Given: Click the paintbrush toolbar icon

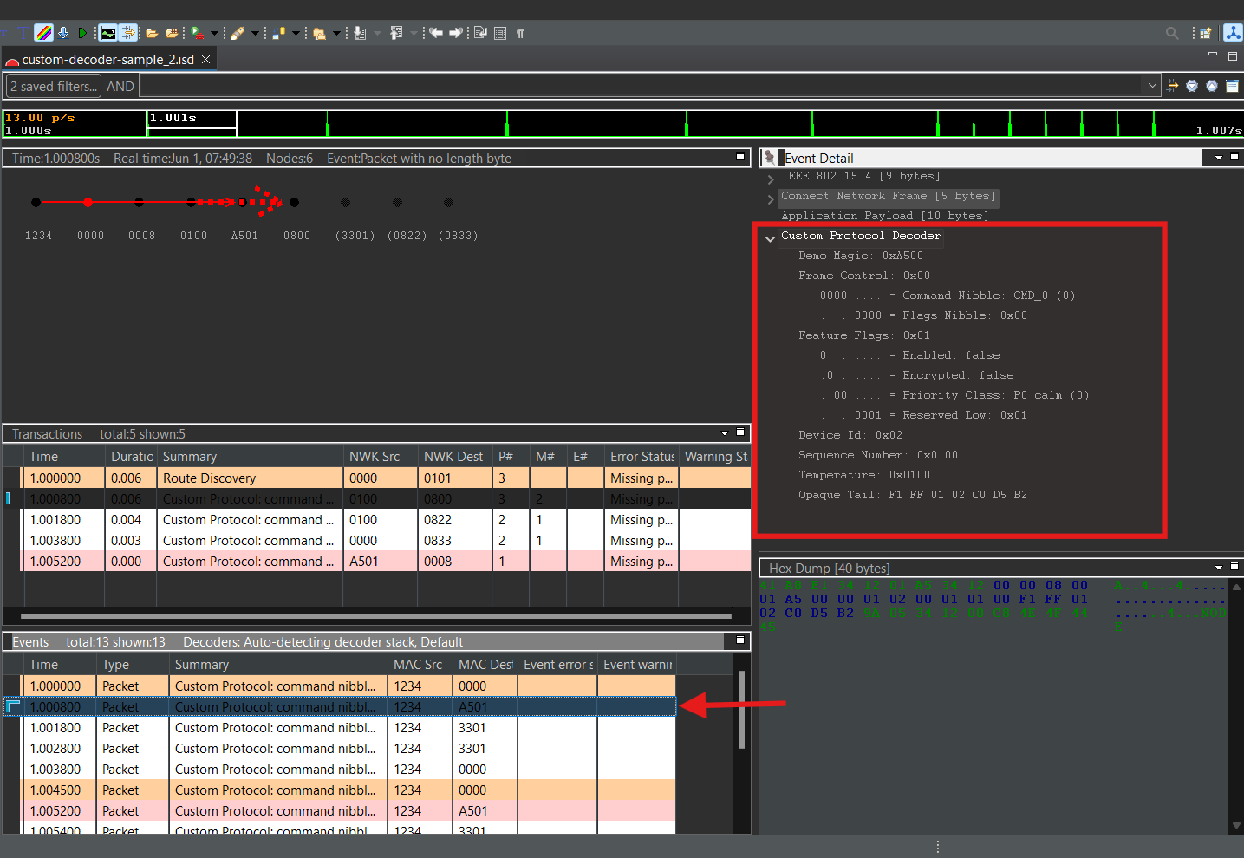Looking at the screenshot, I should point(238,33).
